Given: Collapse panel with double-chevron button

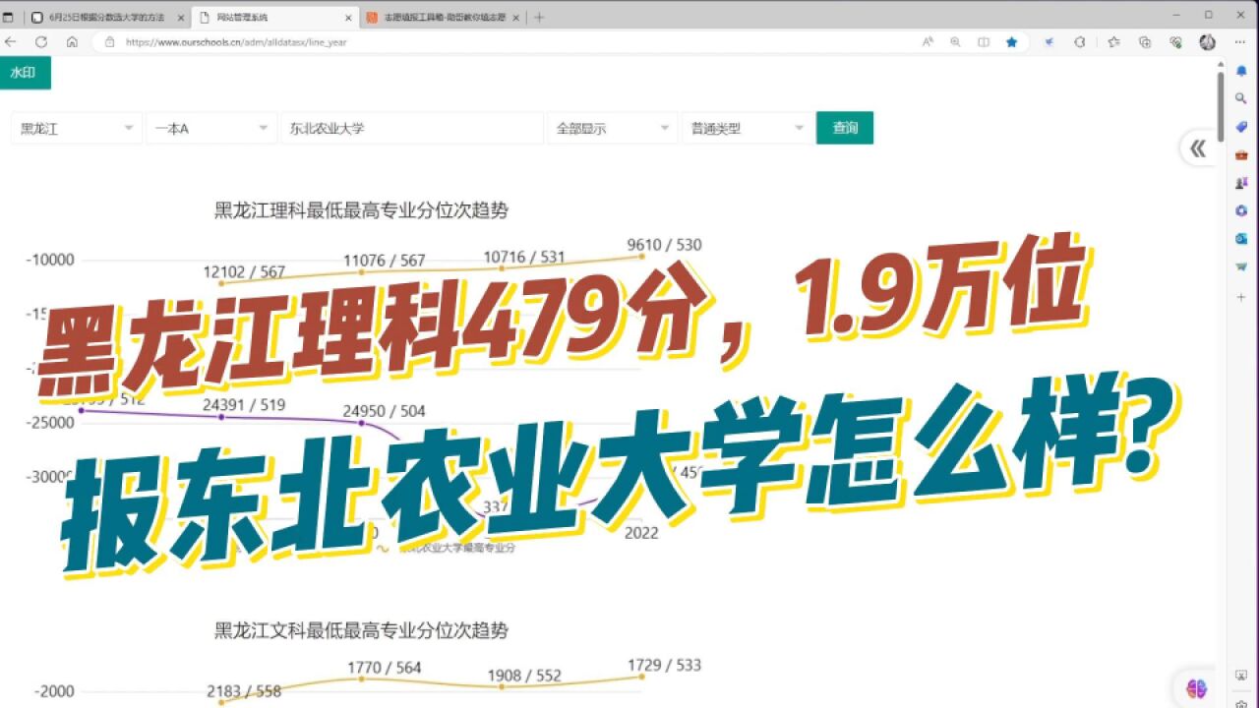Looking at the screenshot, I should [x=1197, y=148].
